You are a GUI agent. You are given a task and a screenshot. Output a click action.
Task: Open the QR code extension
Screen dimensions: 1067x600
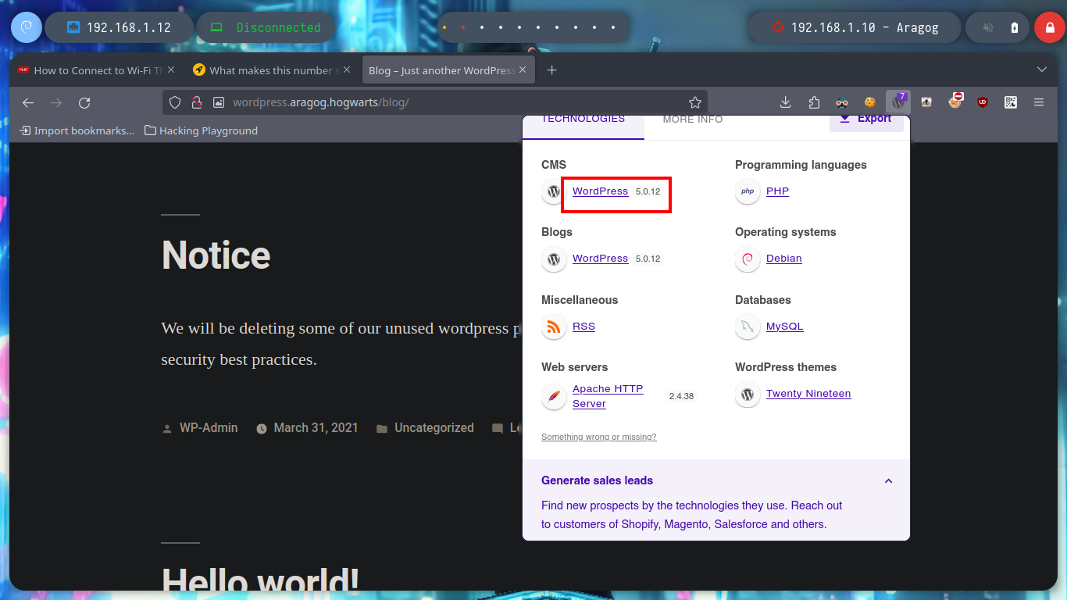[1011, 102]
